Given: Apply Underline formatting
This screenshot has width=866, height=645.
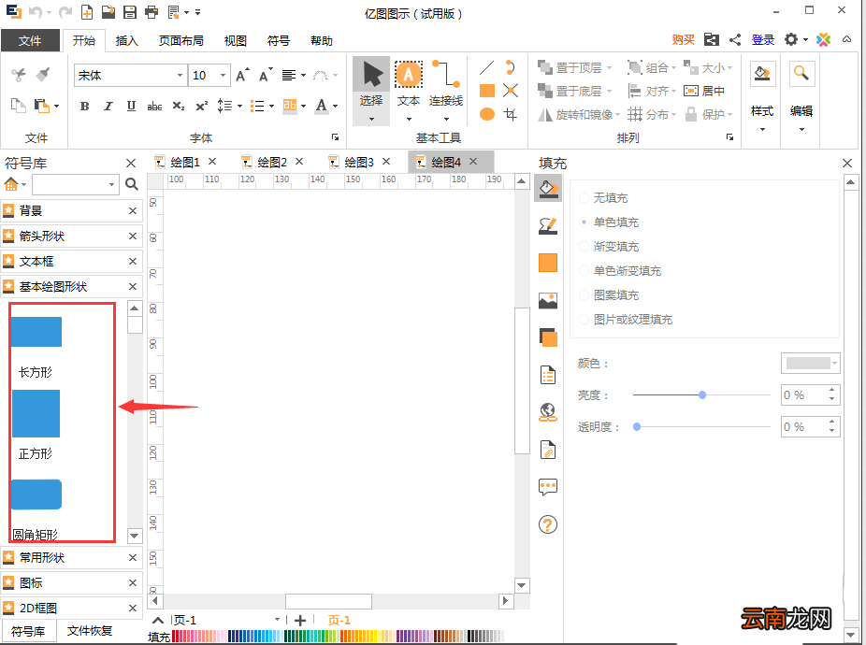Looking at the screenshot, I should click(x=131, y=106).
